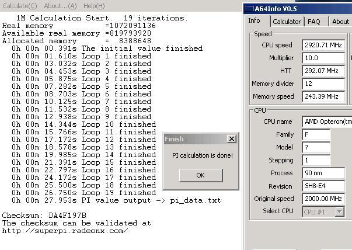The height and width of the screenshot is (250, 352).
Task: Click the "The checksum can be validated at" line
Action: (76, 223)
